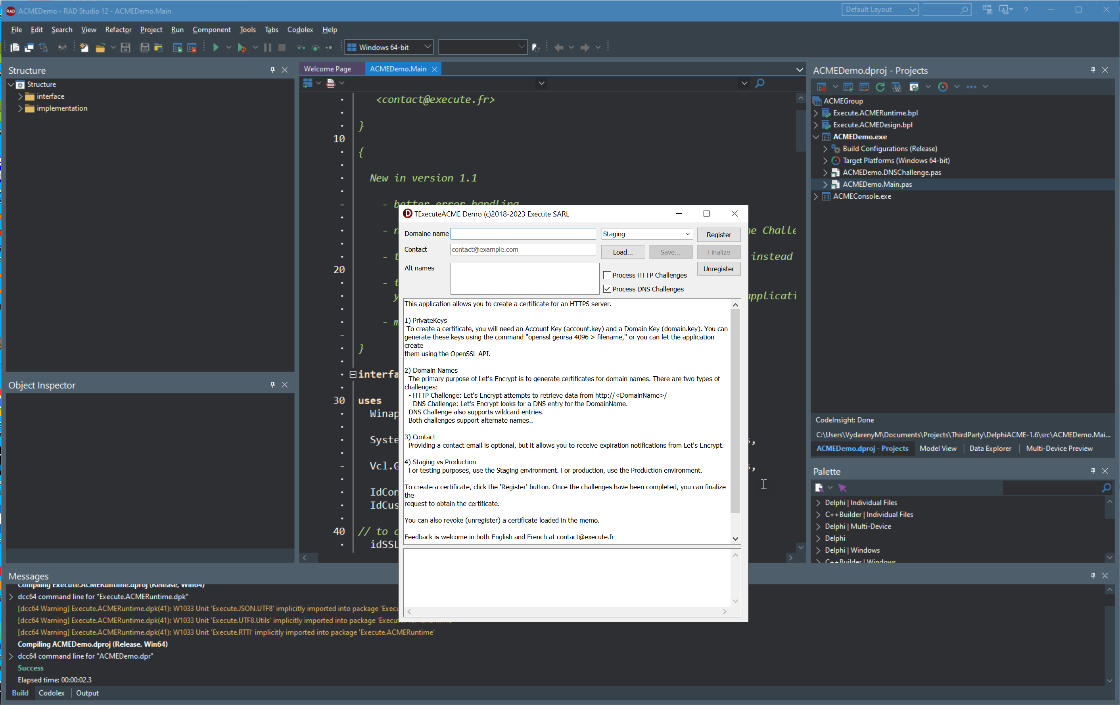
Task: Click the Alt names text area
Action: click(x=525, y=279)
